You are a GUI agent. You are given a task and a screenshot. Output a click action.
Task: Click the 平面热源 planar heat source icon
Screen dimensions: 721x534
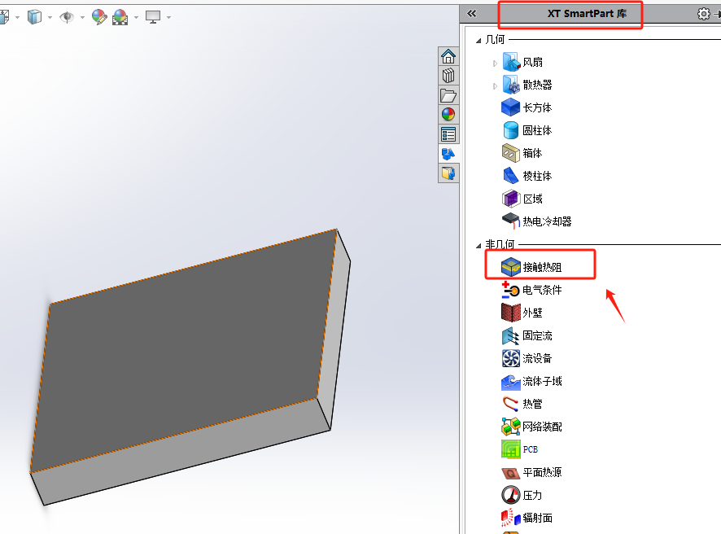click(x=511, y=472)
